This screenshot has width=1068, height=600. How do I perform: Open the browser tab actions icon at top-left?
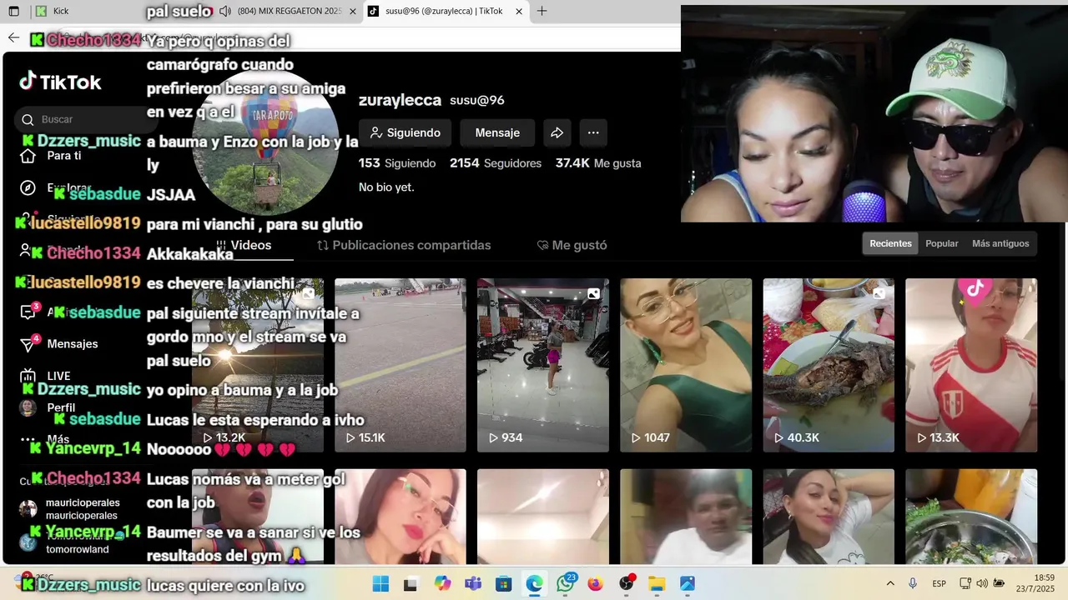(13, 12)
